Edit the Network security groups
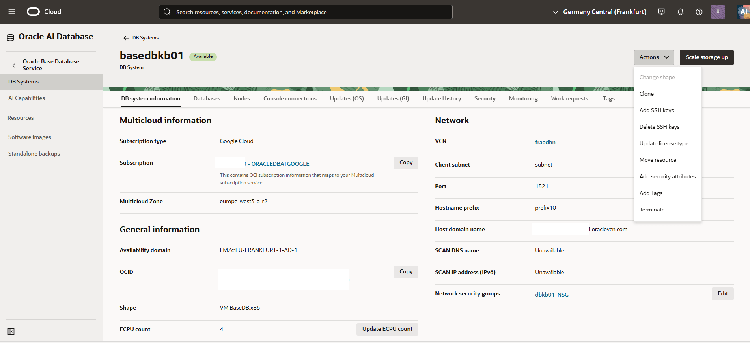The width and height of the screenshot is (750, 343). tap(722, 294)
